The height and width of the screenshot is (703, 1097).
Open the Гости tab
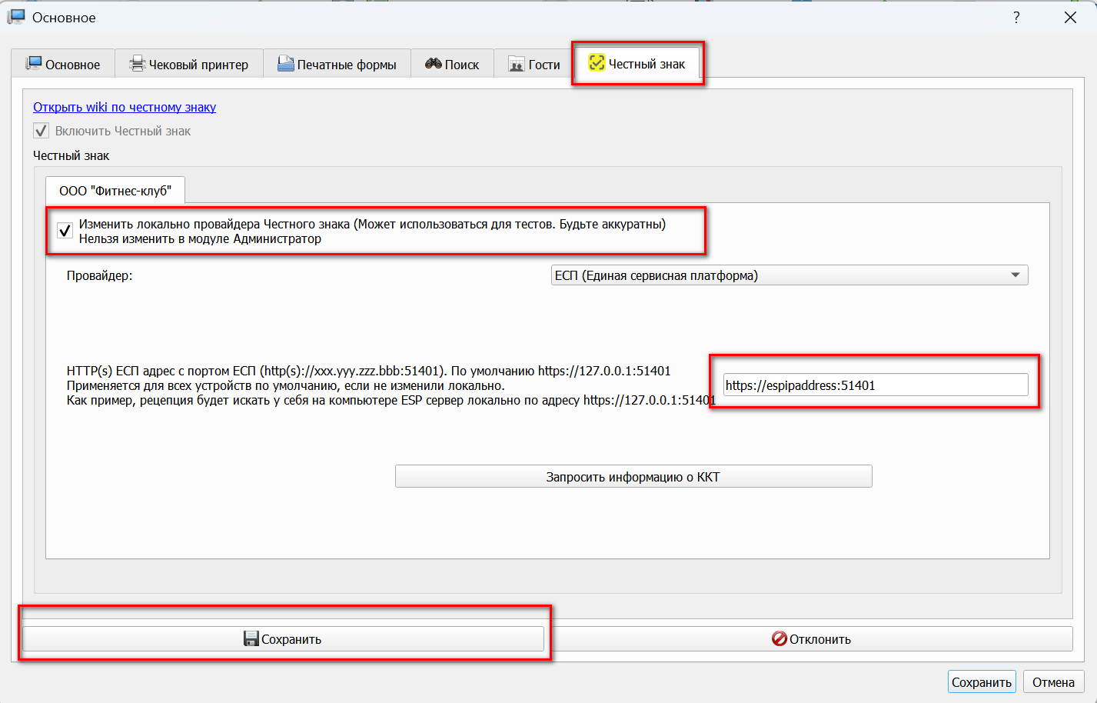click(534, 64)
